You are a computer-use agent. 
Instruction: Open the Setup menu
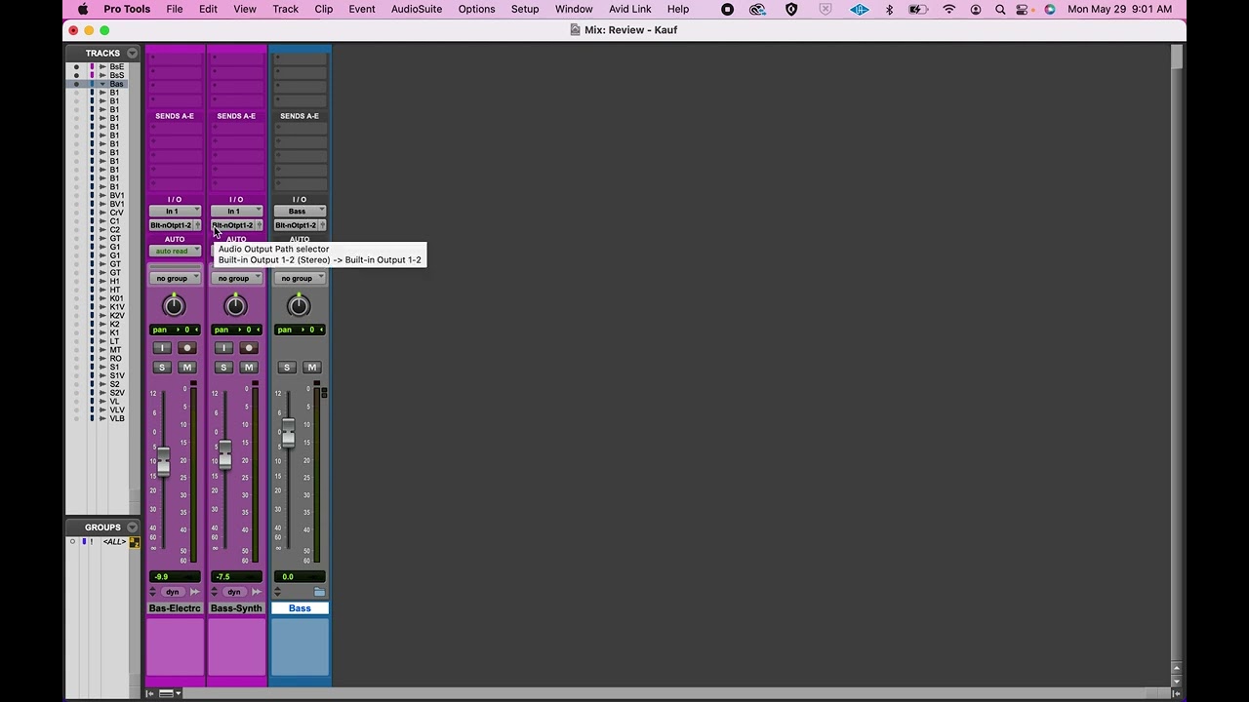coord(525,9)
